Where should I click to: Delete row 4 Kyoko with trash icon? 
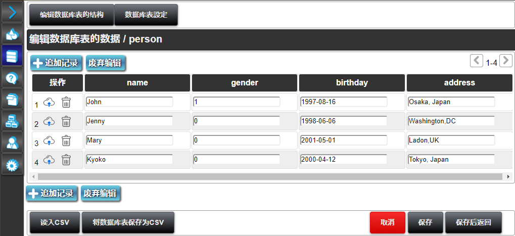66,160
